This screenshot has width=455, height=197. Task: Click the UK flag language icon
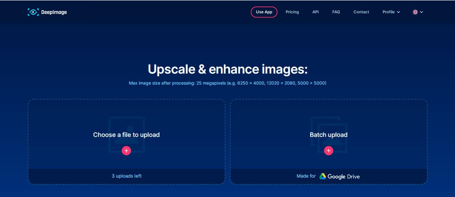point(415,12)
